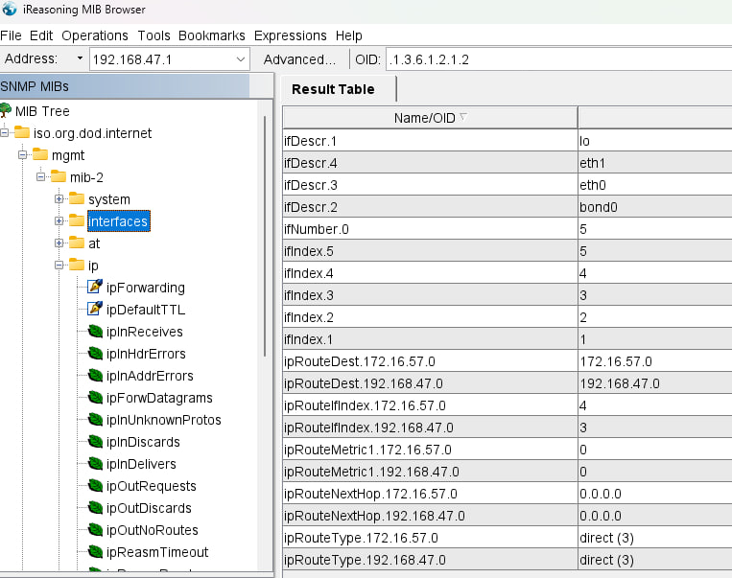This screenshot has height=578, width=732.
Task: Click the system folder icon
Action: [77, 199]
